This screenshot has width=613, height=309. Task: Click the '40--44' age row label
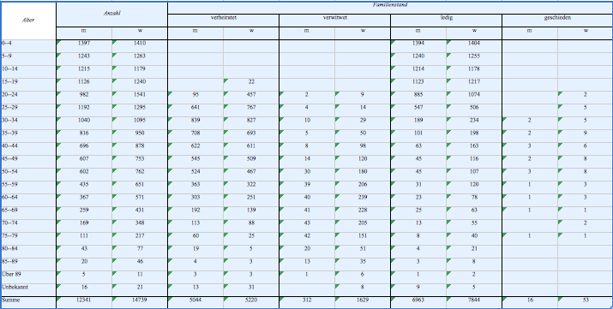pyautogui.click(x=28, y=149)
